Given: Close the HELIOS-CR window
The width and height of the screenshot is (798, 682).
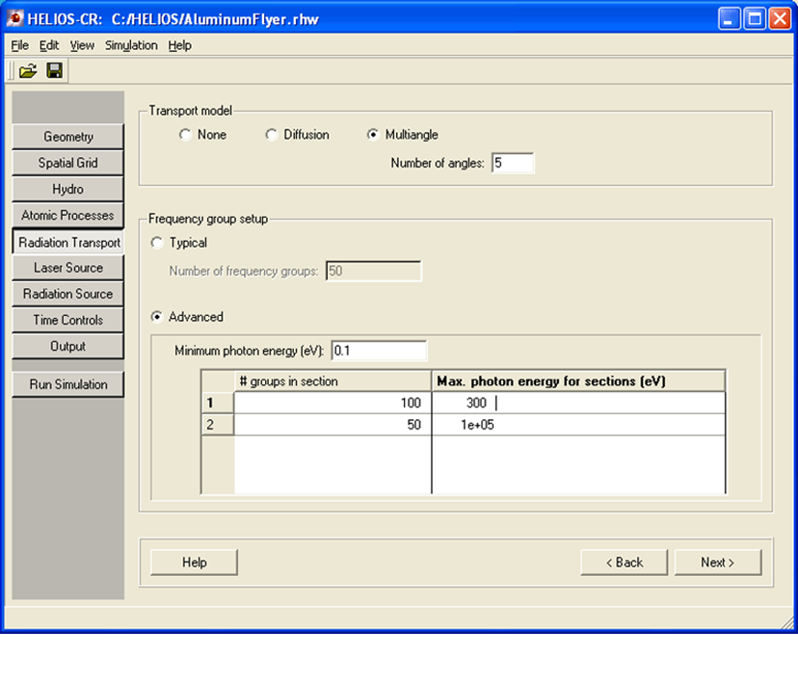Looking at the screenshot, I should 780,19.
